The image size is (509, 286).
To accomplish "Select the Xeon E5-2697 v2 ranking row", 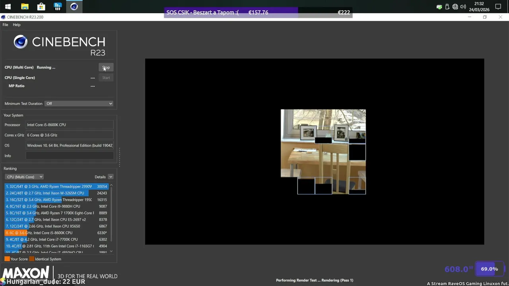I will (56, 220).
